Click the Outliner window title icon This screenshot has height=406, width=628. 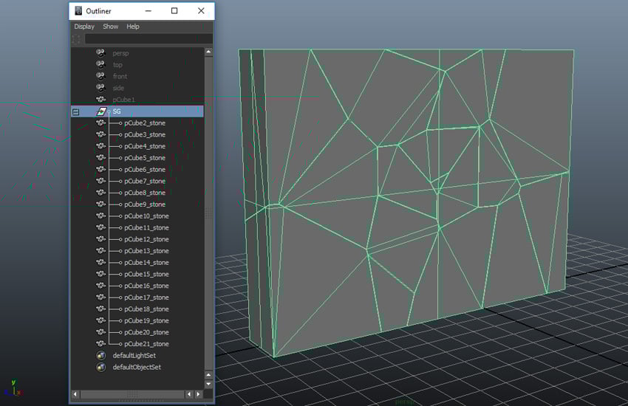click(78, 11)
